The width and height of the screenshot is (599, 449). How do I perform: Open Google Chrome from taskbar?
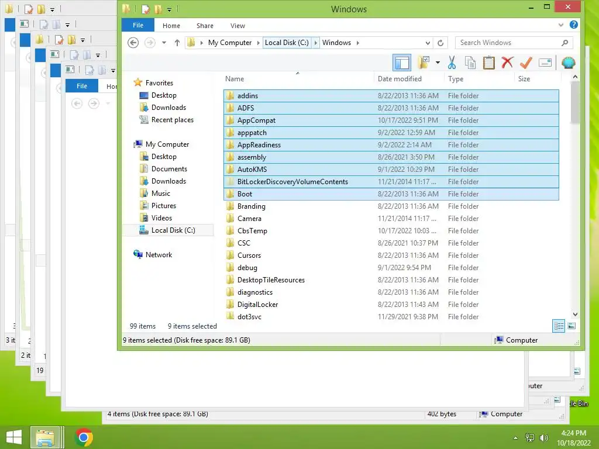click(84, 437)
